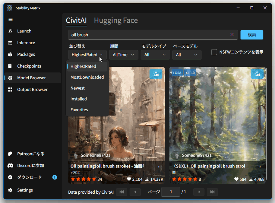Favorite the SDXL Oil painting model card
Screen dimensions: 275x203
point(257,74)
